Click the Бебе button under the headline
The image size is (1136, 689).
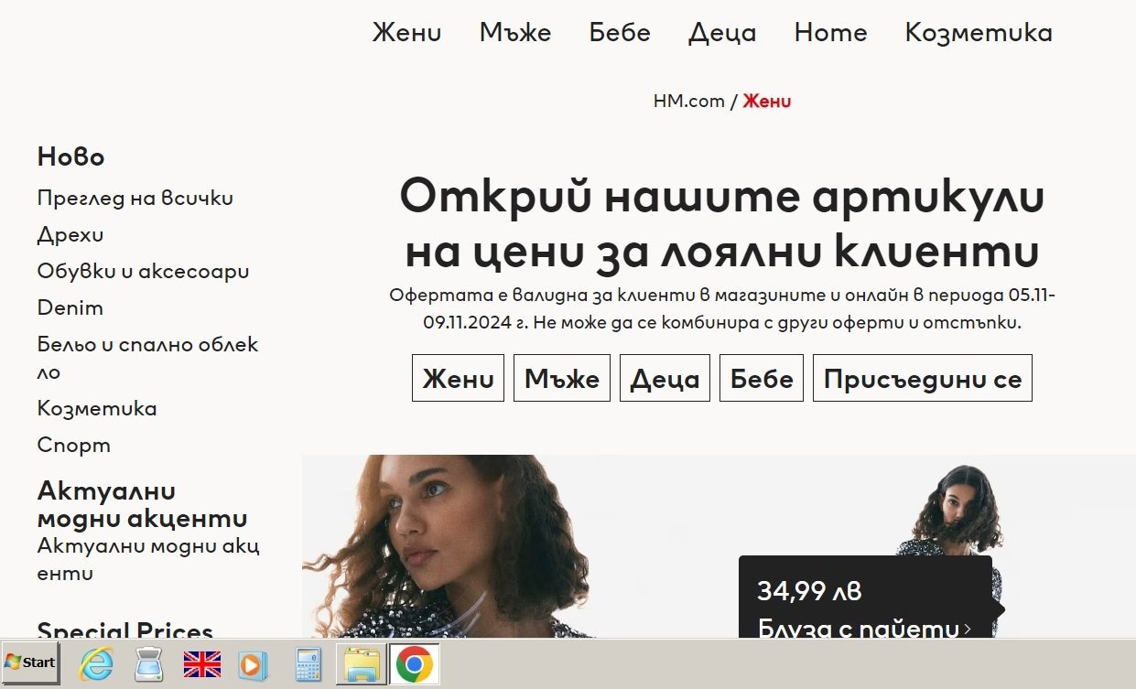click(762, 379)
